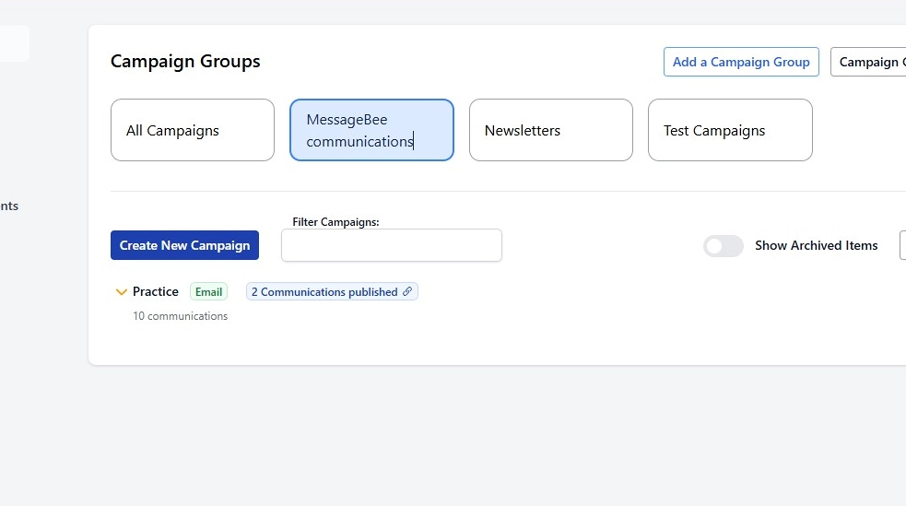Focus the Filter Campaigns text field
Image resolution: width=906 pixels, height=506 pixels.
392,246
